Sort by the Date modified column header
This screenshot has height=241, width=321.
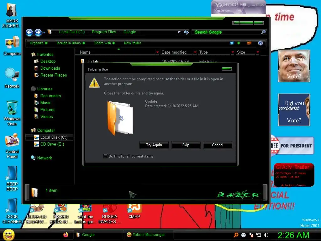[x=176, y=52]
